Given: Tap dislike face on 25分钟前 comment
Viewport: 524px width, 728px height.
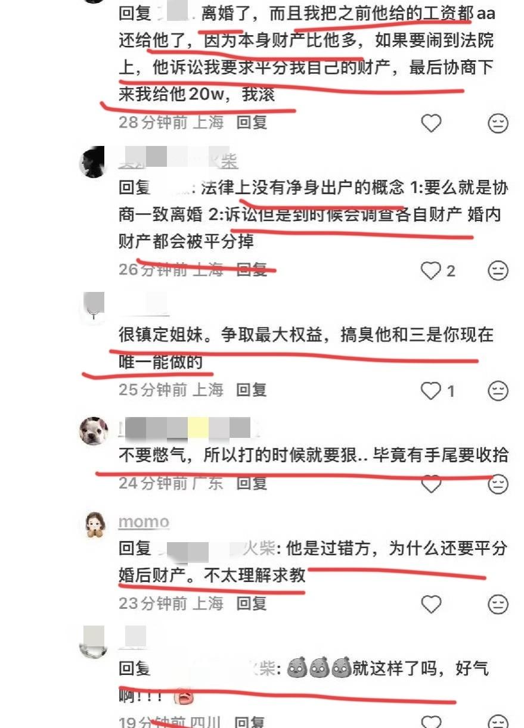Looking at the screenshot, I should (x=498, y=391).
